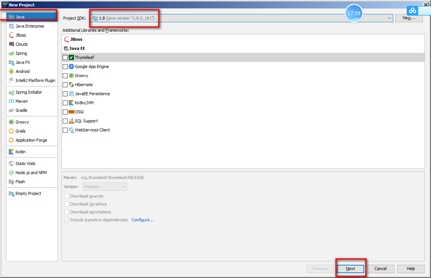The width and height of the screenshot is (431, 278).
Task: Click the Next button
Action: (x=351, y=269)
